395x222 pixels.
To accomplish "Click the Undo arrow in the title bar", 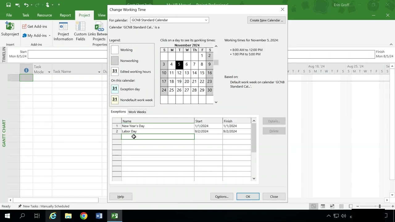I will tap(26, 5).
